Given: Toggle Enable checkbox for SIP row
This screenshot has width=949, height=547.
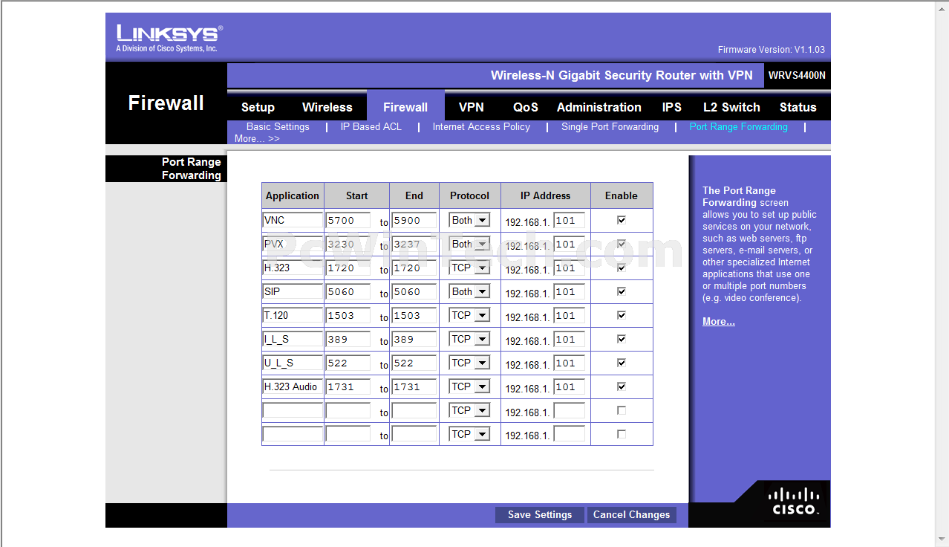Looking at the screenshot, I should 622,291.
